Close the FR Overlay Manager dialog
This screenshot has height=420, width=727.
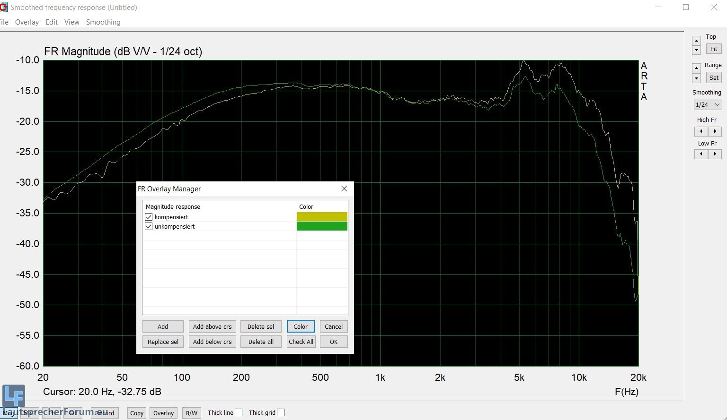(x=344, y=189)
